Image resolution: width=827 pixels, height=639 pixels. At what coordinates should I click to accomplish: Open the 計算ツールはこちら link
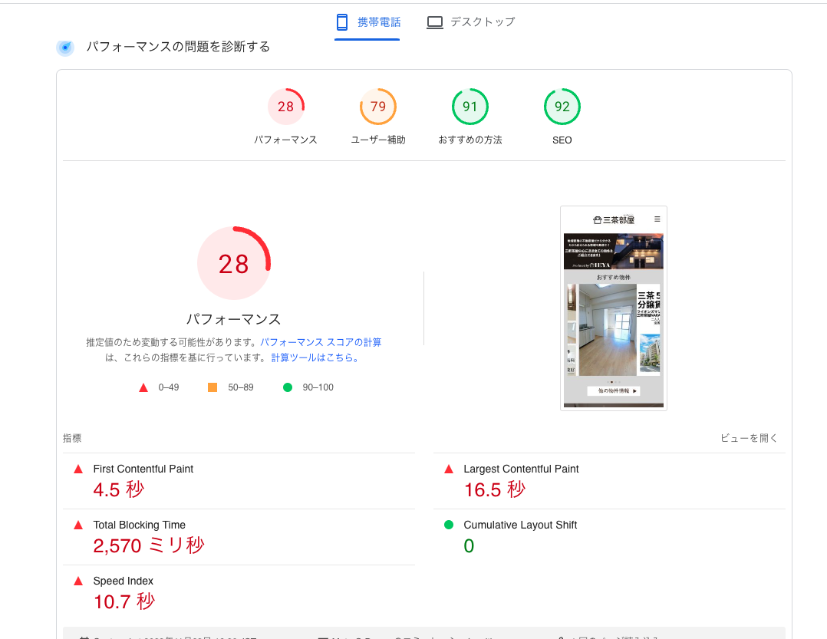coord(315,357)
